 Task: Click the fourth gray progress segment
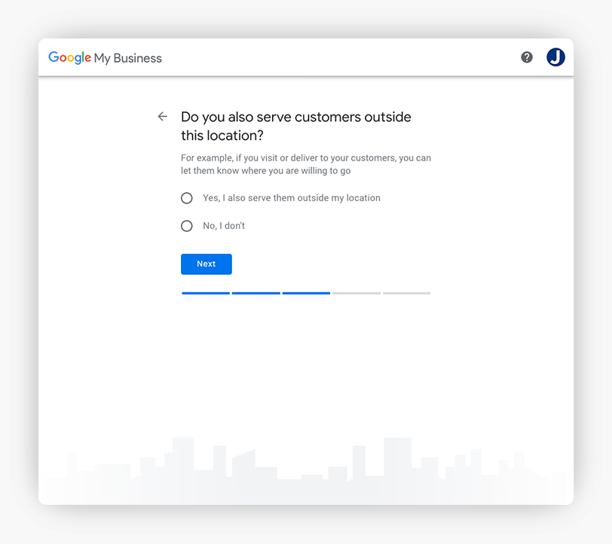[x=356, y=293]
